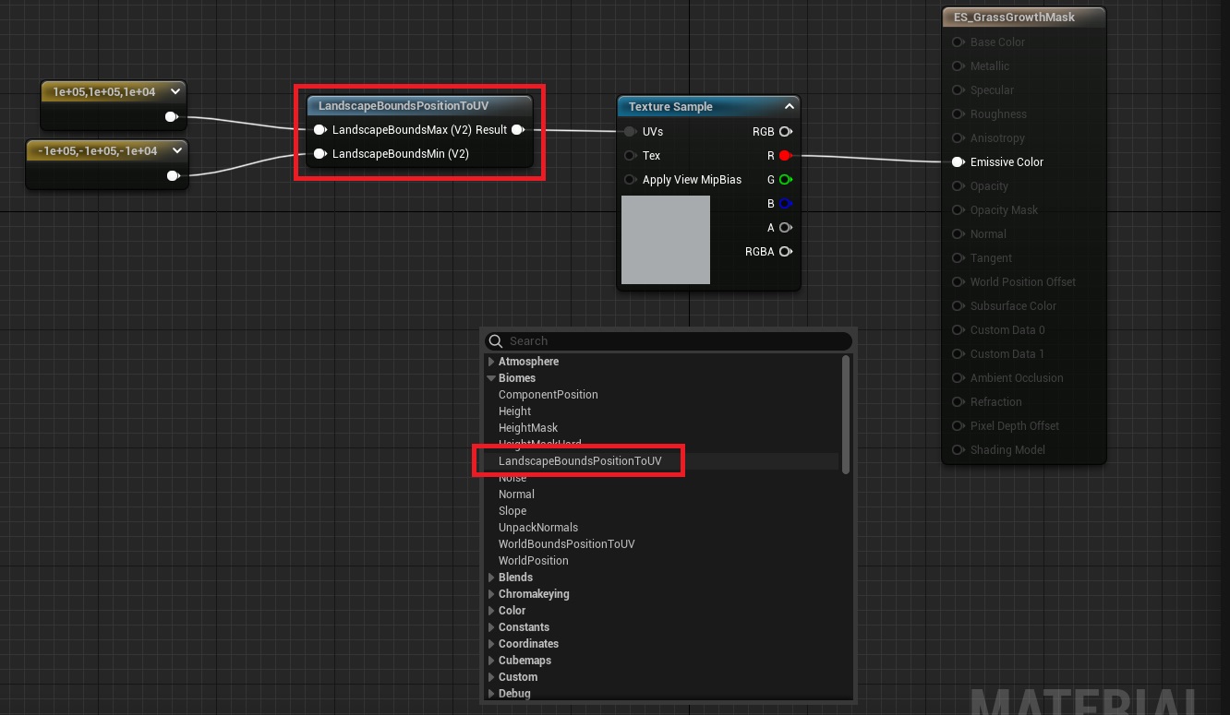Screen dimensions: 1230x715
Task: Click the Emissive Color input pin
Action: [958, 162]
